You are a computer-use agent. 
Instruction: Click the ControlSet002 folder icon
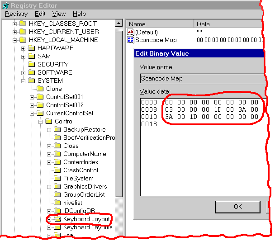(x=40, y=105)
